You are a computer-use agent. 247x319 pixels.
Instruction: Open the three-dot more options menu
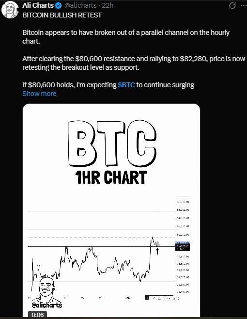[x=244, y=6]
